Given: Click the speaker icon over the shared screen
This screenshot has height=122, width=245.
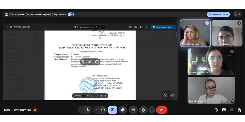Looking at the screenshot, I should [x=90, y=62].
